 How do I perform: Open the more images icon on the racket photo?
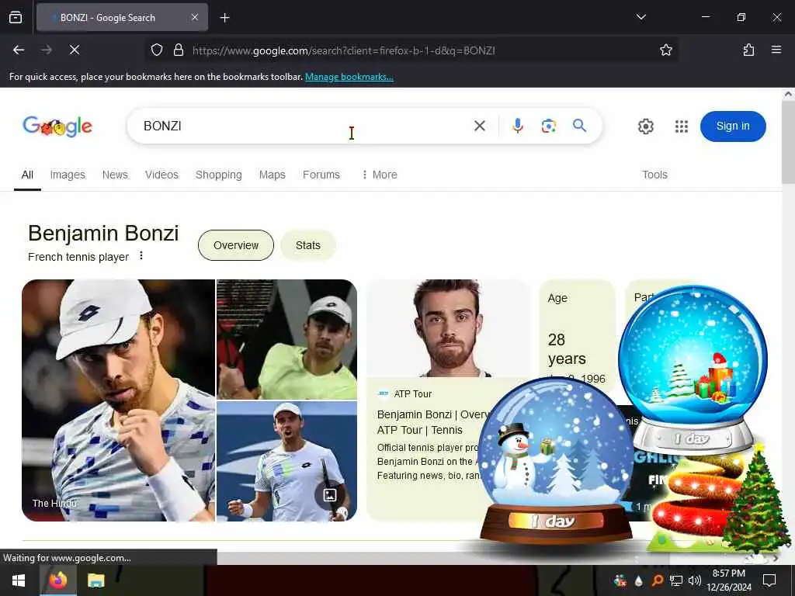click(x=329, y=494)
